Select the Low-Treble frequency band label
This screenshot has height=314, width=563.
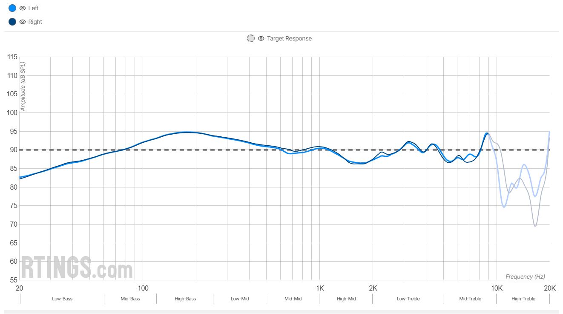408,299
